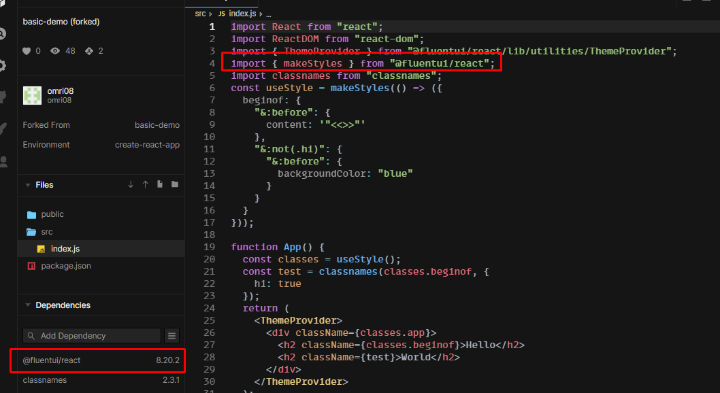
Task: Select src in the breadcrumb path
Action: (200, 13)
